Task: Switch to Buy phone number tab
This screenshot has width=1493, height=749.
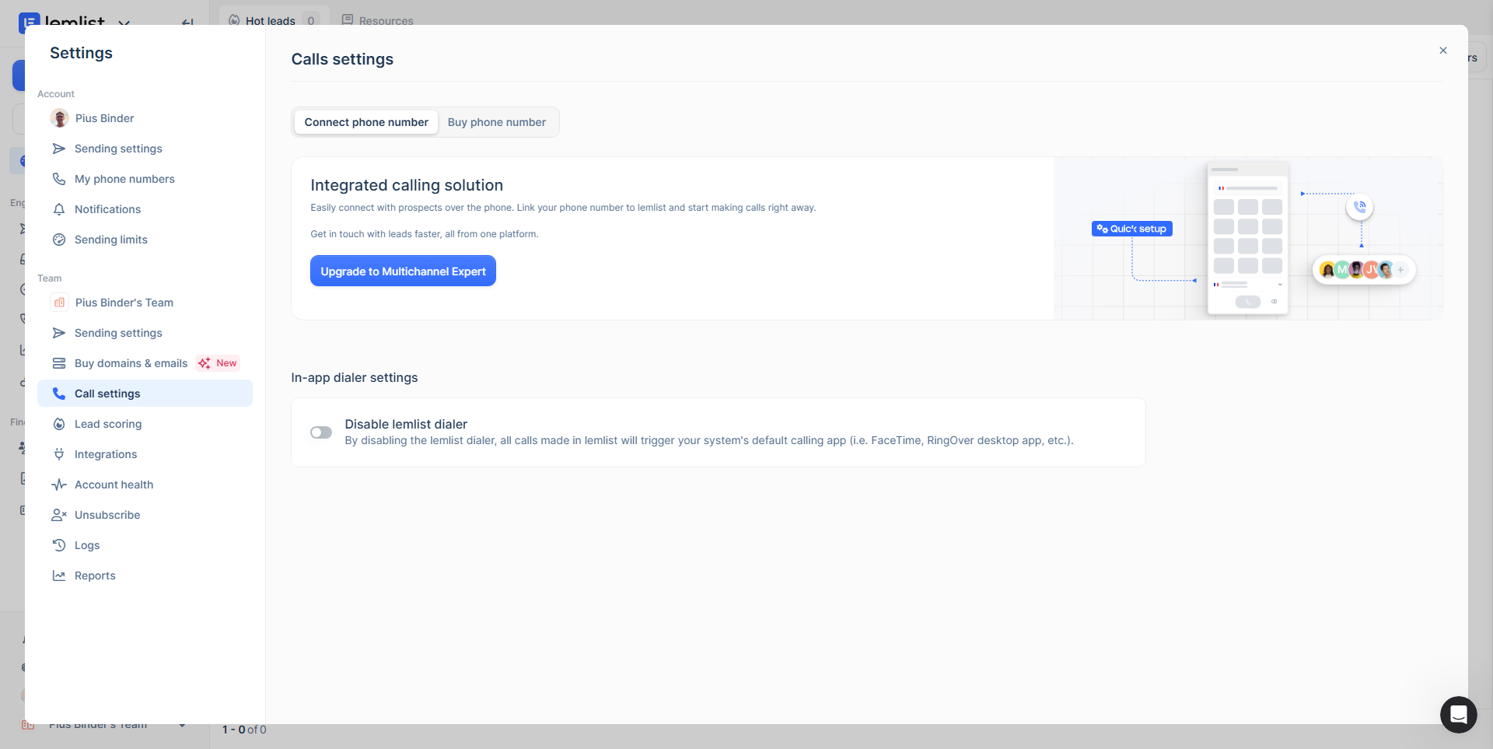Action: pos(496,122)
